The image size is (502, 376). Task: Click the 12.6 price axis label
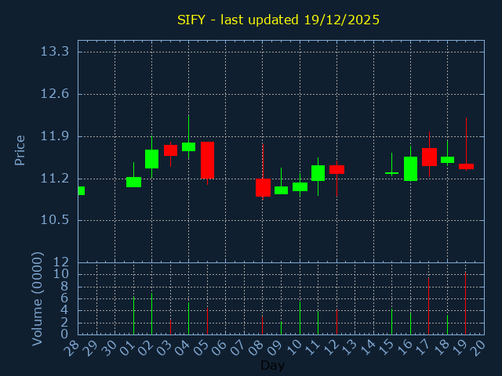click(x=55, y=94)
